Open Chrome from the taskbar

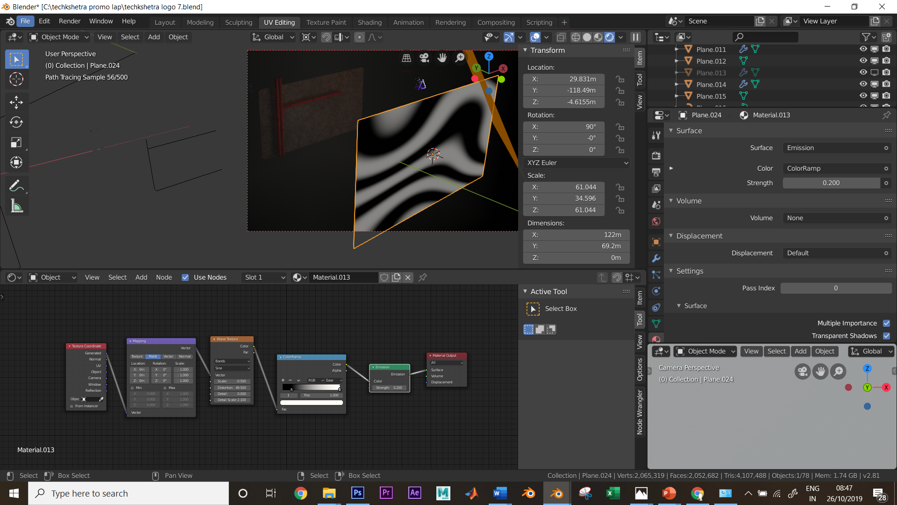click(300, 493)
